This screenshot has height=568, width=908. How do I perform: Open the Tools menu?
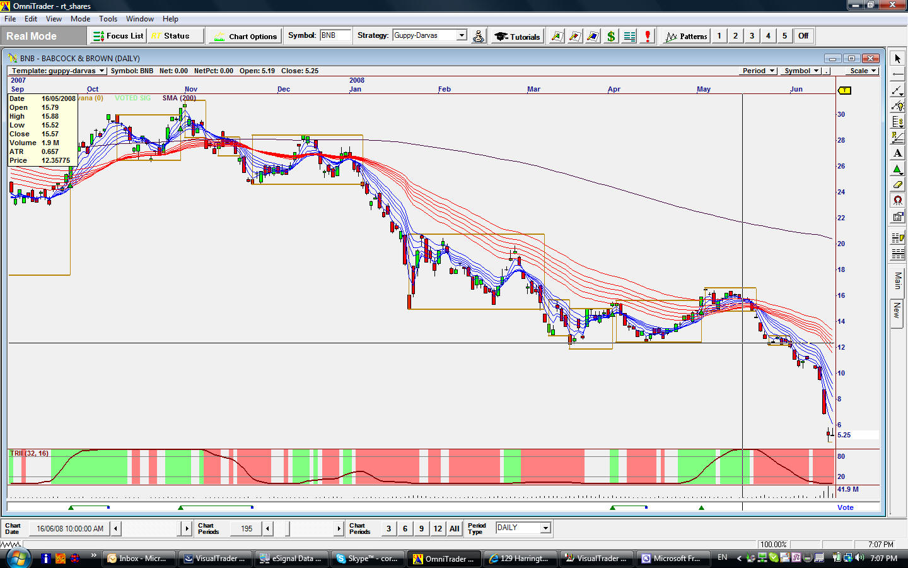point(108,19)
